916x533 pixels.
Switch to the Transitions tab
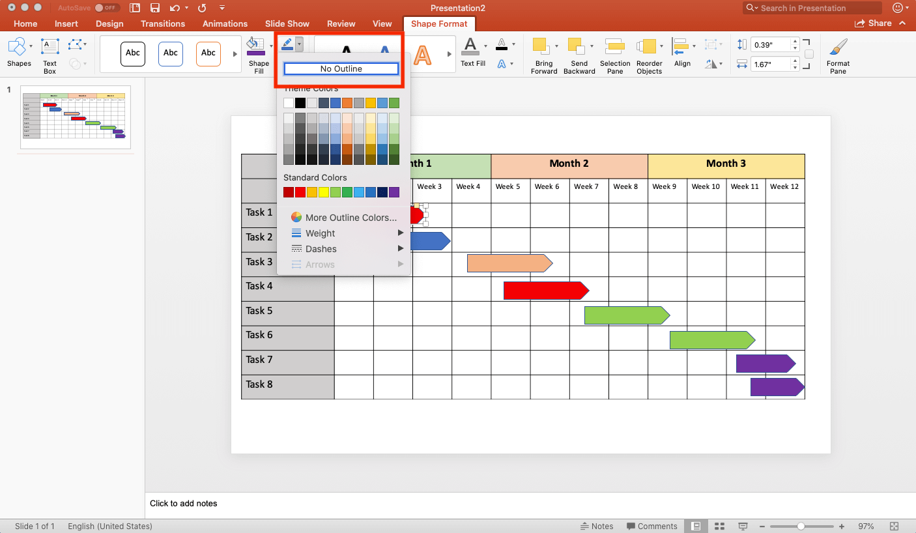[163, 23]
